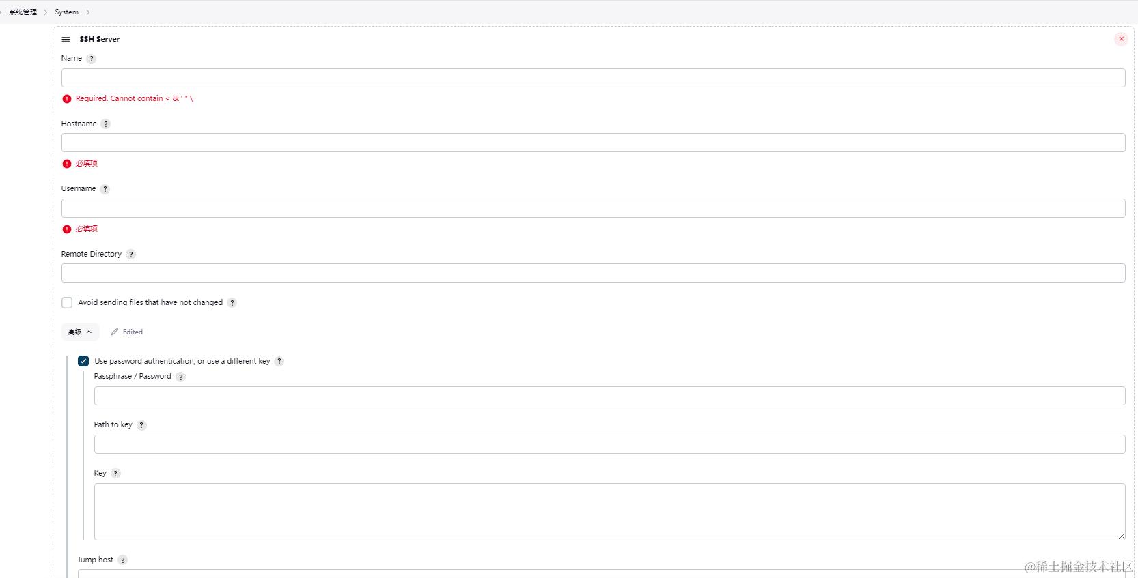Delete the SSH Server with red X

point(1121,39)
